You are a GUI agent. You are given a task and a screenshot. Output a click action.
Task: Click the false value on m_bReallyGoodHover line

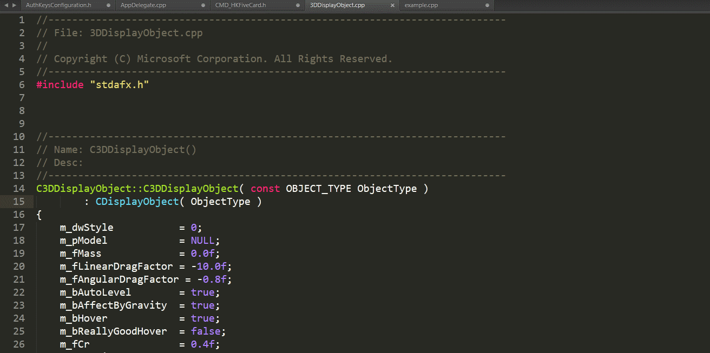click(206, 331)
